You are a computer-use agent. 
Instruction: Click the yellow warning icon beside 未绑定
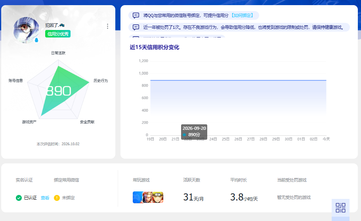[57, 198]
